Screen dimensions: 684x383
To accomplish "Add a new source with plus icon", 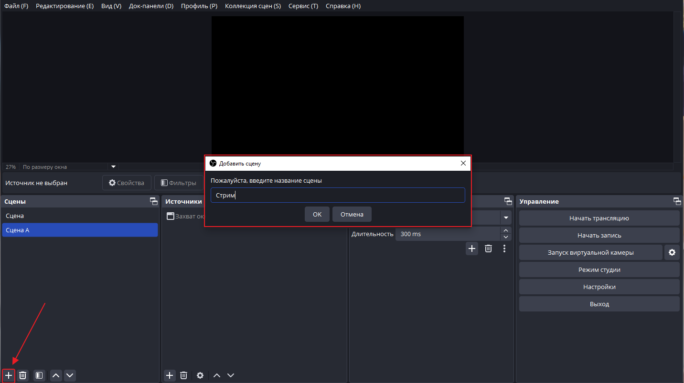I will 170,375.
